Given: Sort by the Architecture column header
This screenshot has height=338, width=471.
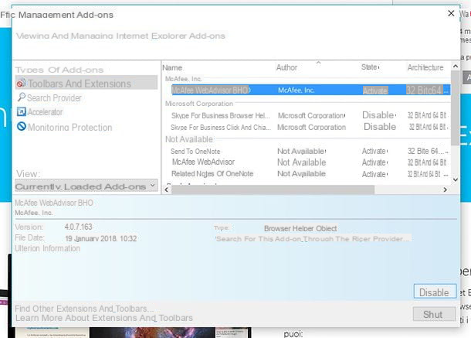Looking at the screenshot, I should point(425,67).
